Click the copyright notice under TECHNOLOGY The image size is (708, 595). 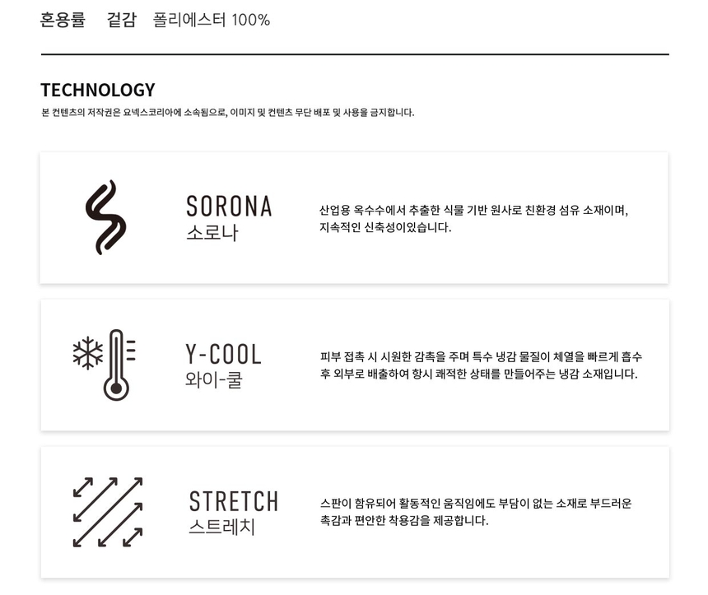click(x=227, y=113)
